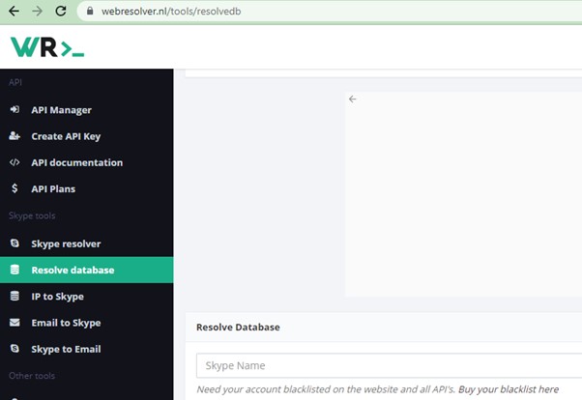Click the code brackets icon beside API documentation
The width and height of the screenshot is (582, 400).
[x=15, y=162]
